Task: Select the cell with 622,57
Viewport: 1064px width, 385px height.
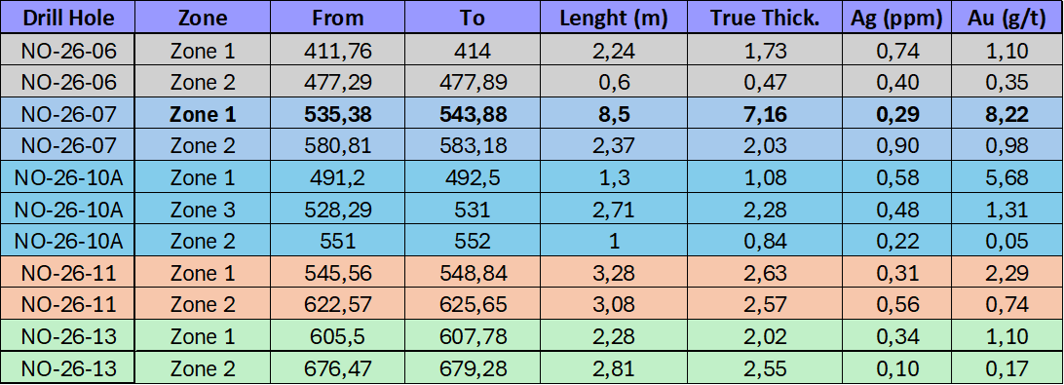Action: 338,304
